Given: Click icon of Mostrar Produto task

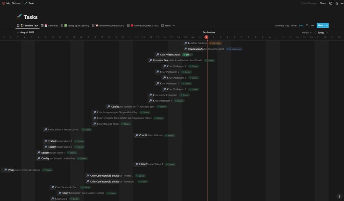Looking at the screenshot, I should tap(186, 43).
